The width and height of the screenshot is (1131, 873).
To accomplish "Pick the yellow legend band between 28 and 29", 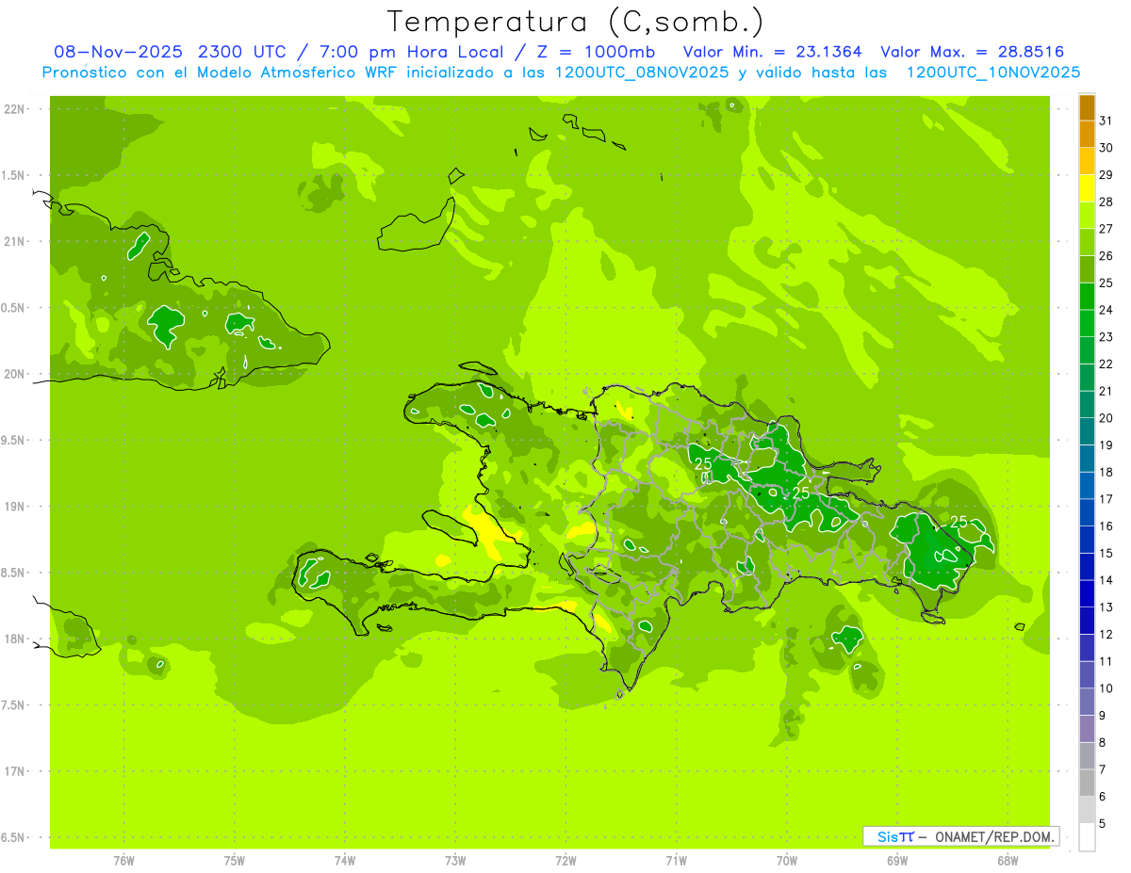I will (x=1087, y=188).
